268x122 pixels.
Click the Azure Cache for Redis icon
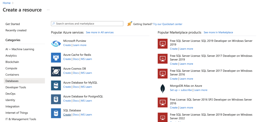(56, 57)
